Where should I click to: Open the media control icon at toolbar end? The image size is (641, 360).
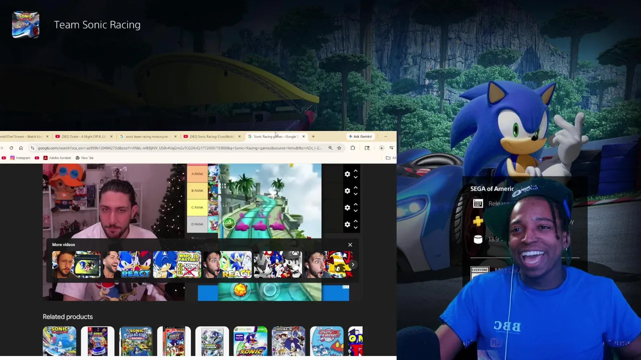tap(391, 148)
